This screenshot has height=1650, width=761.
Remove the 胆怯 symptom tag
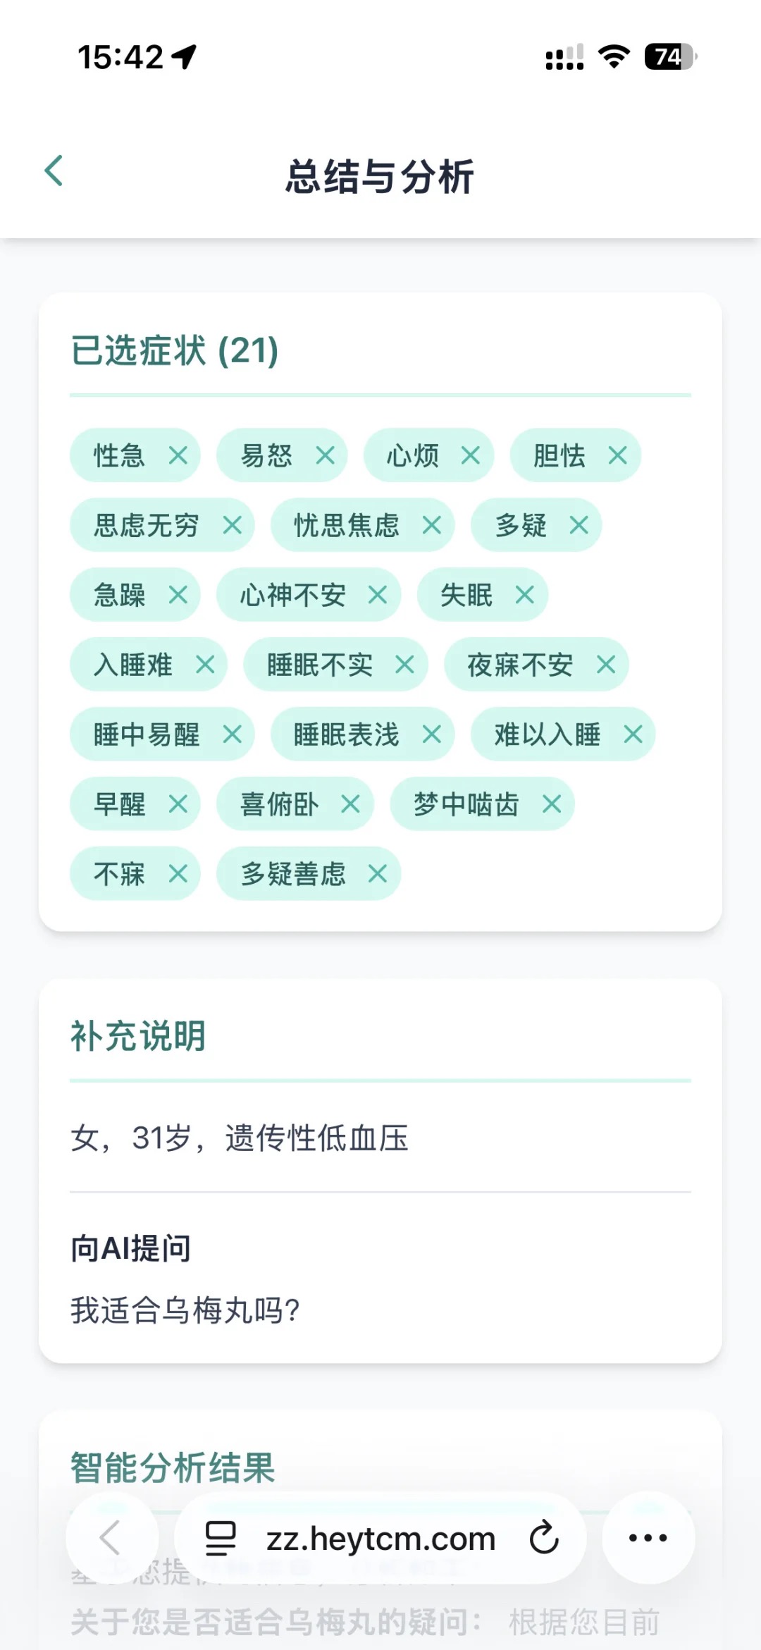618,455
